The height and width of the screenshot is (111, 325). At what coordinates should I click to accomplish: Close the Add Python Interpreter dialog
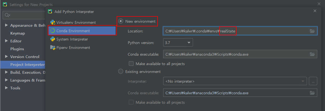315,11
